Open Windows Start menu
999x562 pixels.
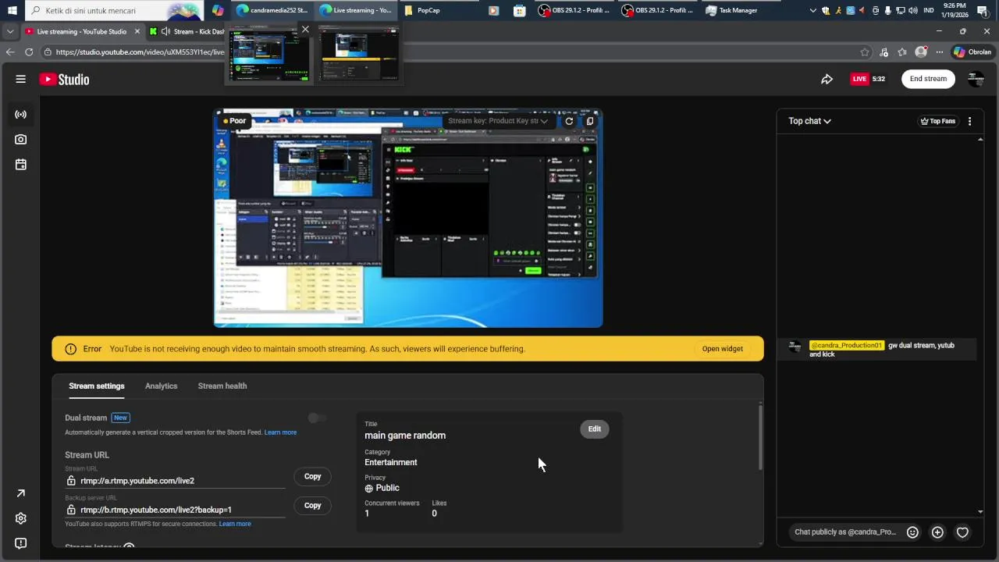[x=12, y=10]
